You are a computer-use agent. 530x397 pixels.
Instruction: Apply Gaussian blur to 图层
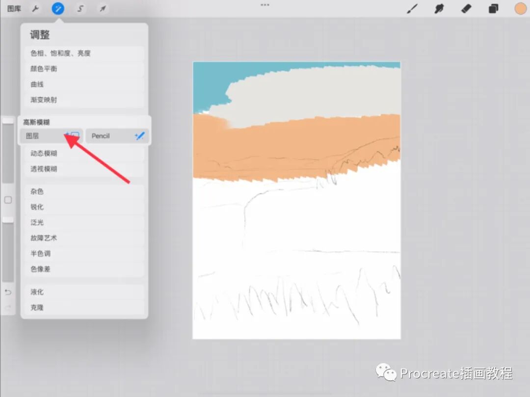pos(52,136)
